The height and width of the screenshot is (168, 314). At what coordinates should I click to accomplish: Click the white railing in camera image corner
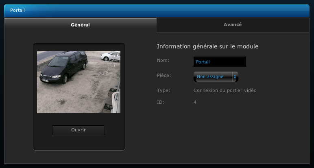click(x=117, y=102)
